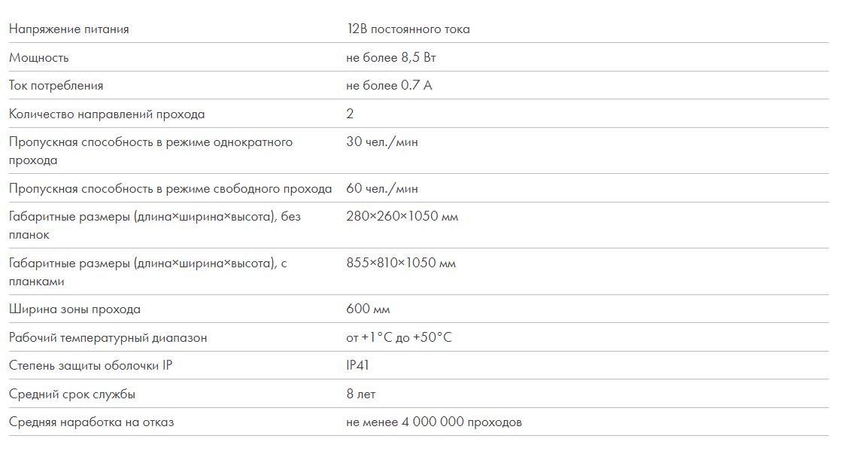Click the "Напряжение питания" row label
This screenshot has height=460, width=862.
[69, 29]
